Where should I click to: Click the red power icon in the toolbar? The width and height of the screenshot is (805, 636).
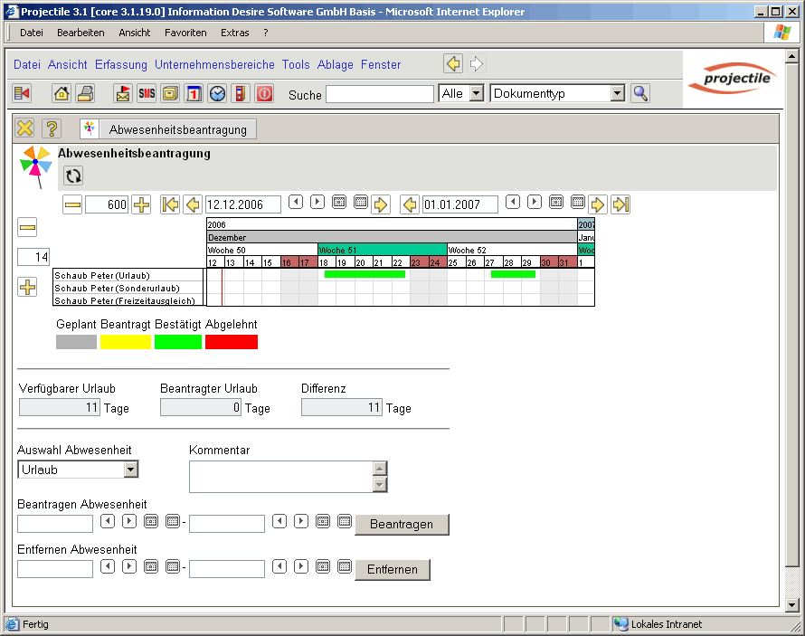[264, 93]
